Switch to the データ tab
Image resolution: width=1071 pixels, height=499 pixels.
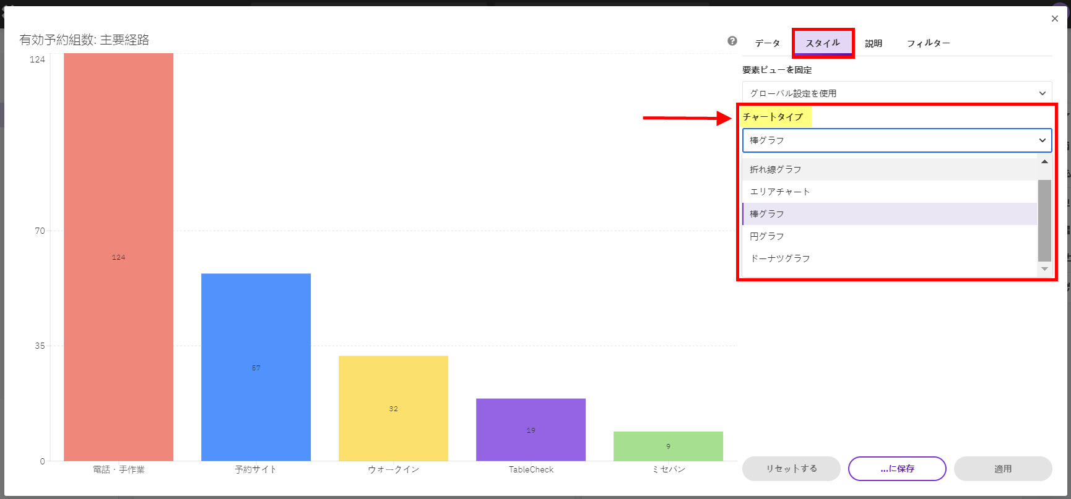click(x=767, y=43)
